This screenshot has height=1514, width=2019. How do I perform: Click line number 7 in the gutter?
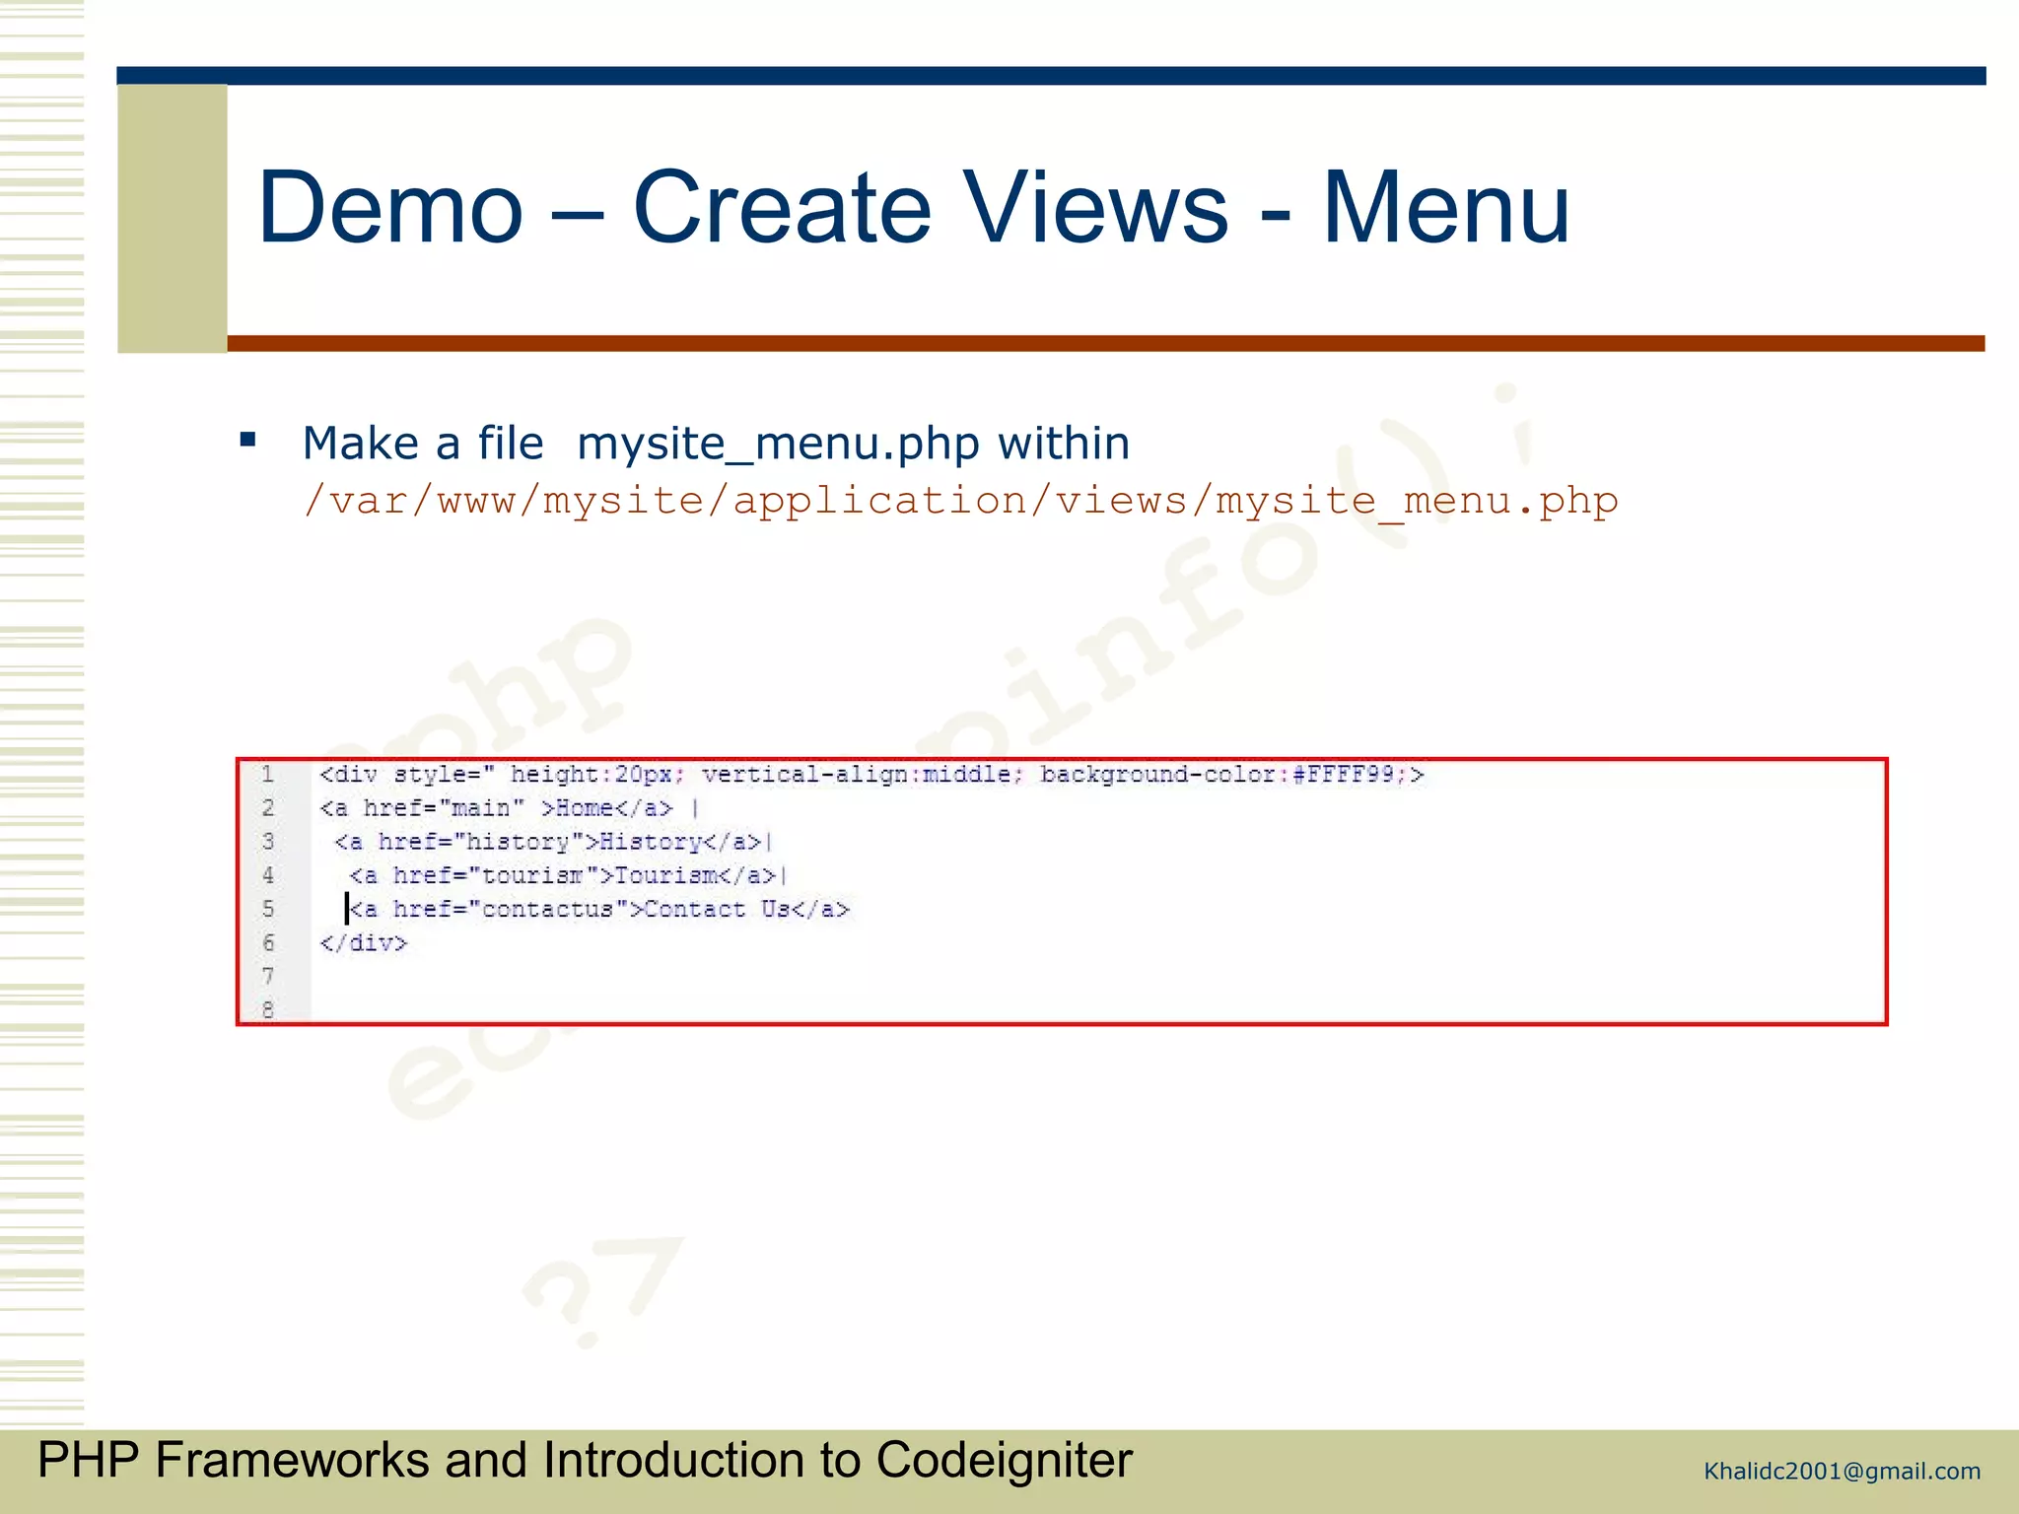point(267,976)
